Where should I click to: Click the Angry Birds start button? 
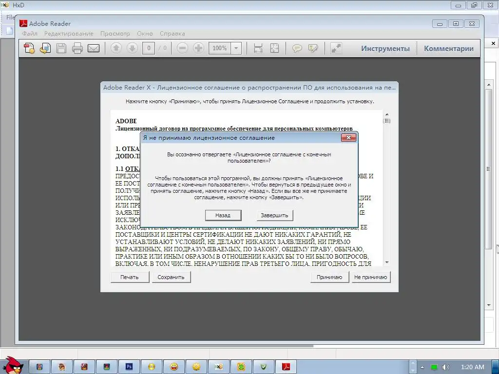13,365
